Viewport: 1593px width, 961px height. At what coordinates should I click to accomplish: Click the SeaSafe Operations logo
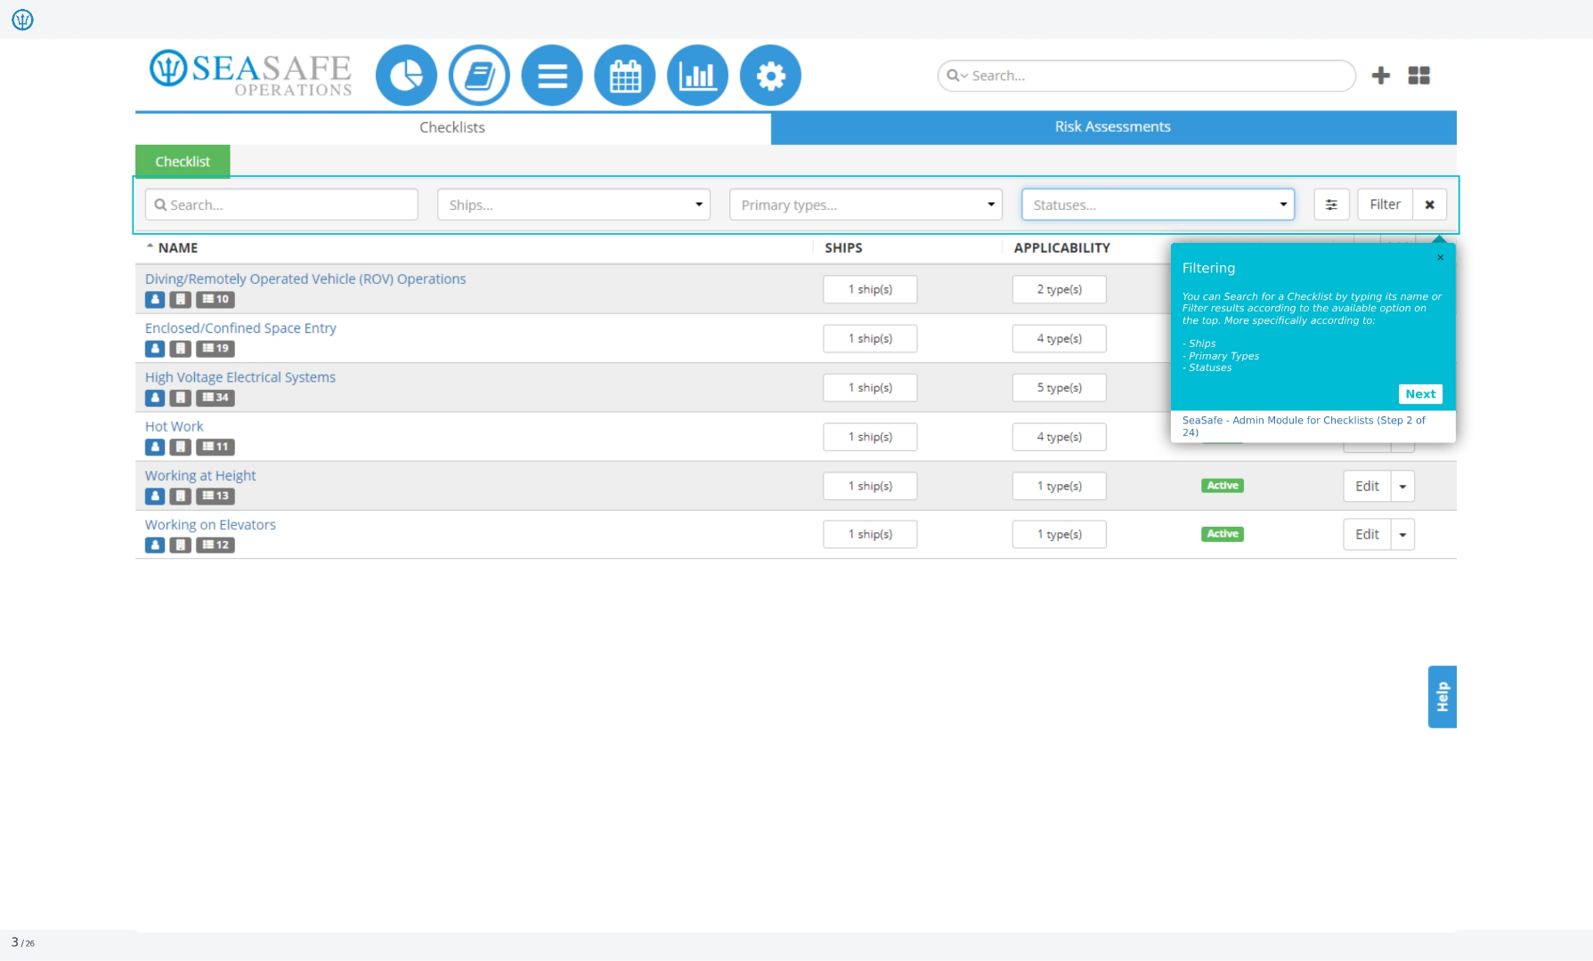tap(251, 73)
